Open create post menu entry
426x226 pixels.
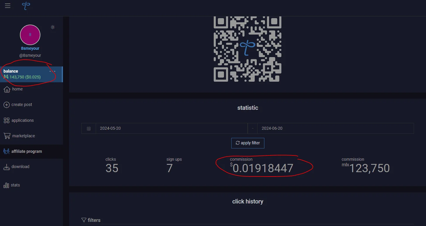click(22, 105)
